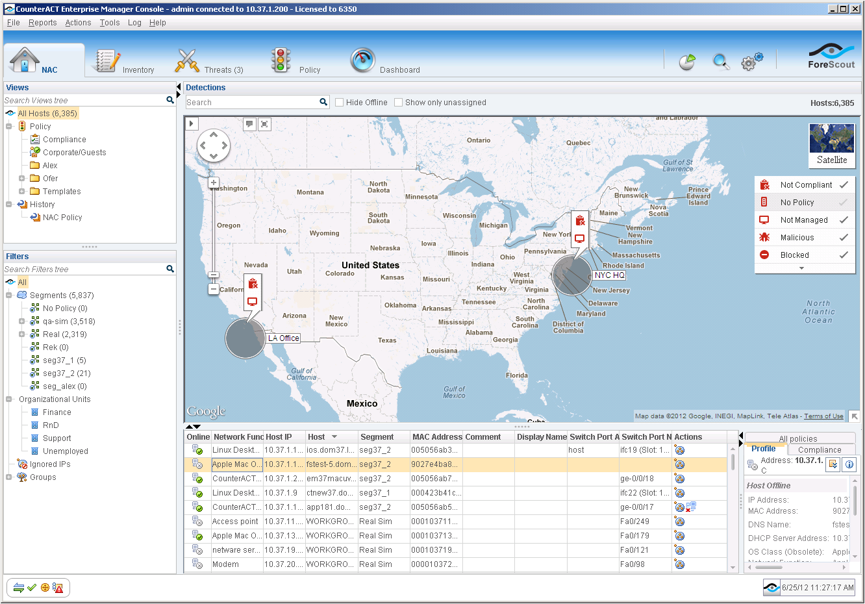Image resolution: width=865 pixels, height=604 pixels.
Task: Select Compliance in the Views tree
Action: (64, 139)
